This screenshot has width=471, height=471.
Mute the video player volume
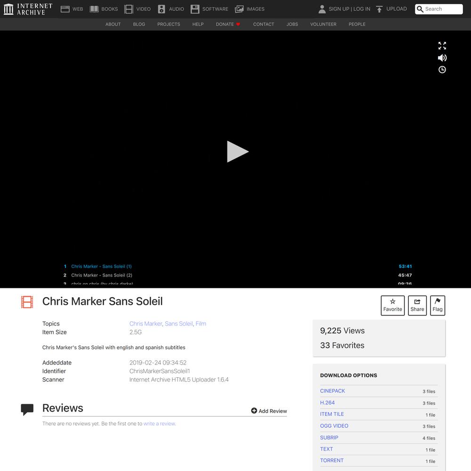click(442, 57)
